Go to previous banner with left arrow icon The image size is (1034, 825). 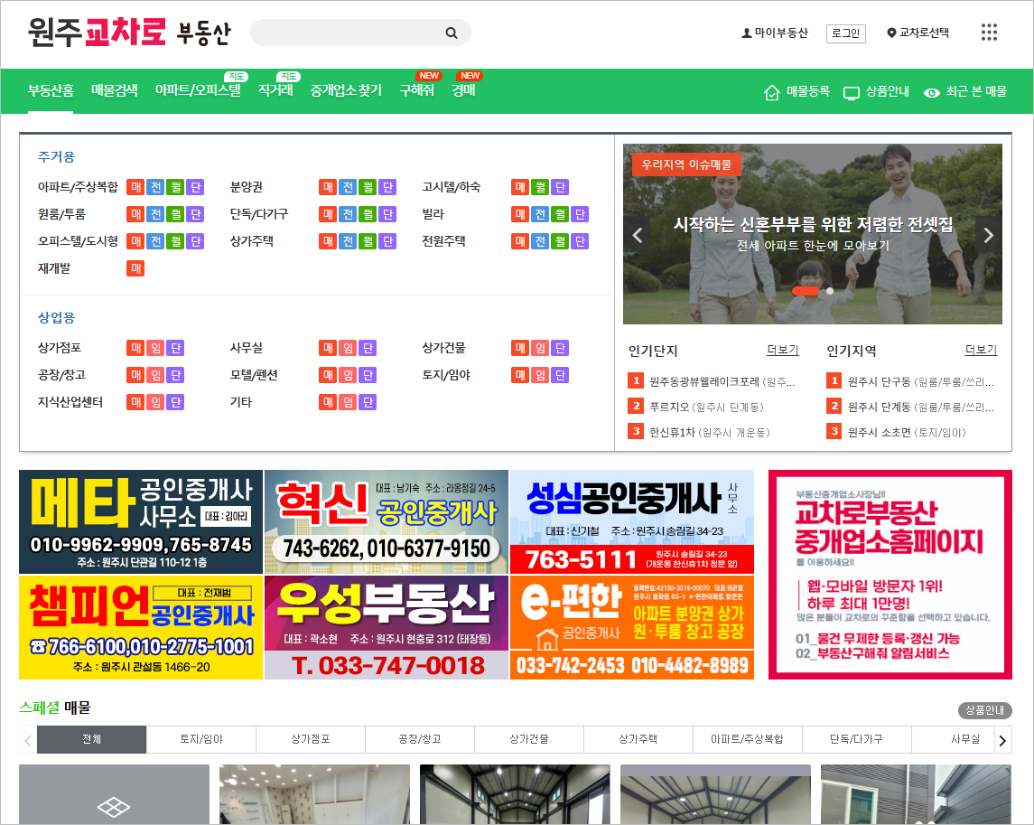(x=637, y=234)
